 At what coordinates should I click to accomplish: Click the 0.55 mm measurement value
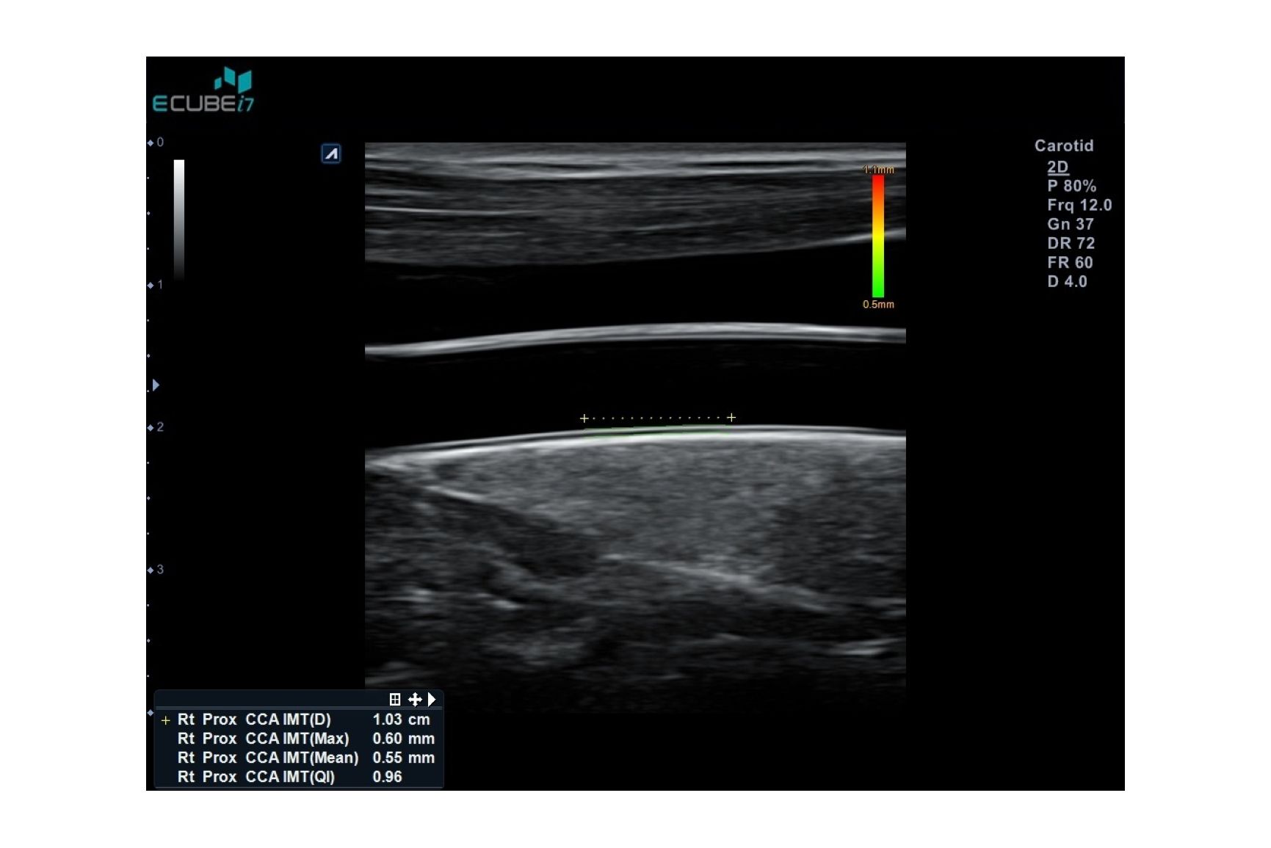click(403, 758)
